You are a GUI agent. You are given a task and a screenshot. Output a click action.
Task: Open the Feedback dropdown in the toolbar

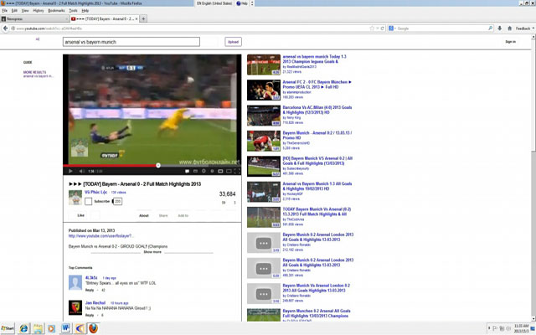tap(525, 28)
